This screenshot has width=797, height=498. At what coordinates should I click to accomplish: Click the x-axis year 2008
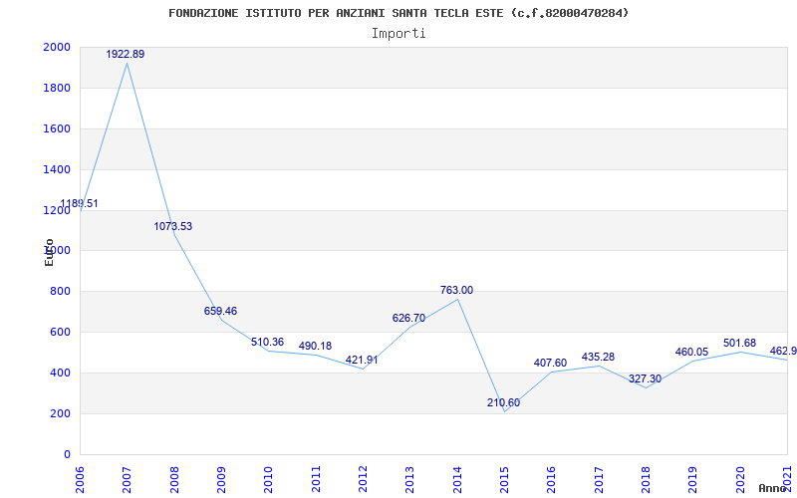click(x=174, y=479)
